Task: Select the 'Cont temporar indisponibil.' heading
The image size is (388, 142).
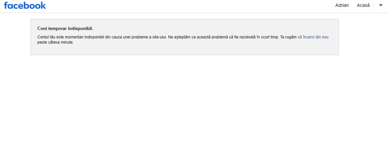Action: (65, 29)
